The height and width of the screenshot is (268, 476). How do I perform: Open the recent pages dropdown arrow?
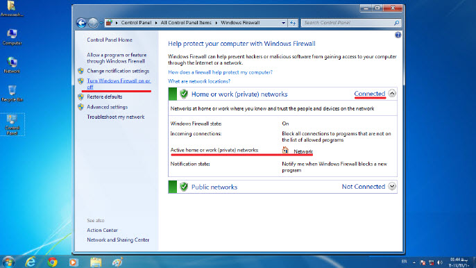coord(101,23)
